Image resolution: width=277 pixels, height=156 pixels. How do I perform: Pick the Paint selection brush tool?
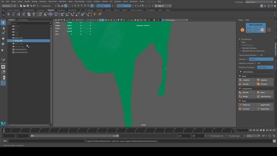3,33
